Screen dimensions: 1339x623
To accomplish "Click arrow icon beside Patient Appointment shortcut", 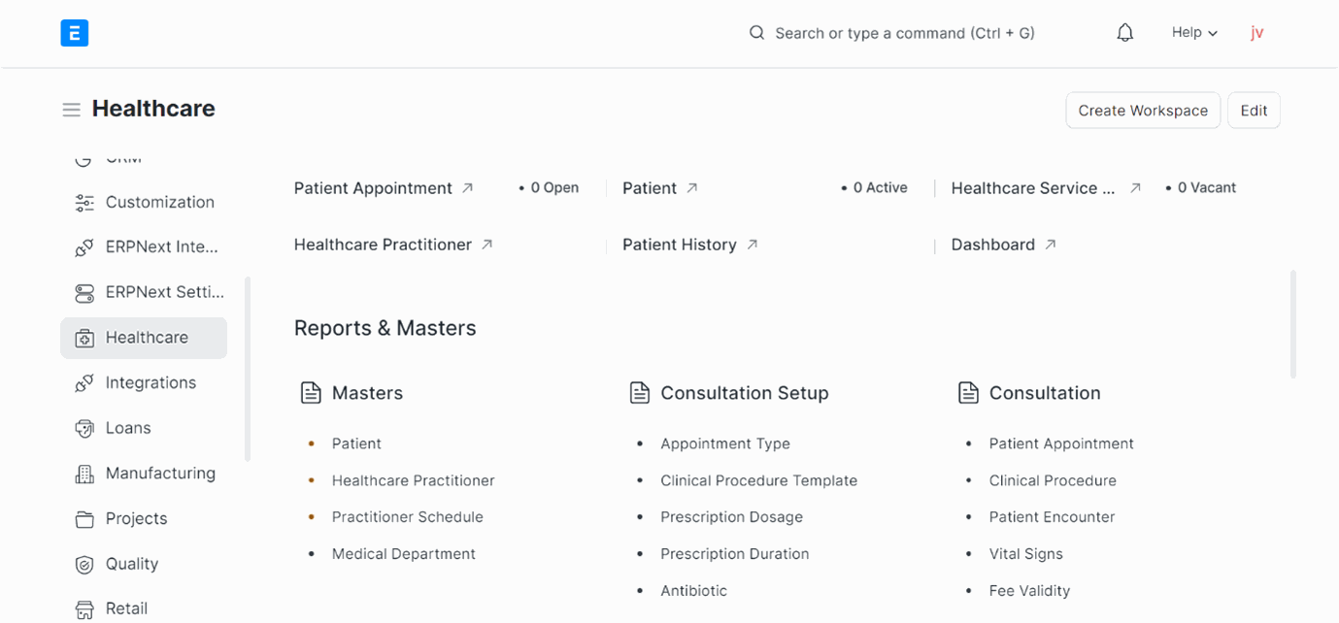I will (x=467, y=188).
